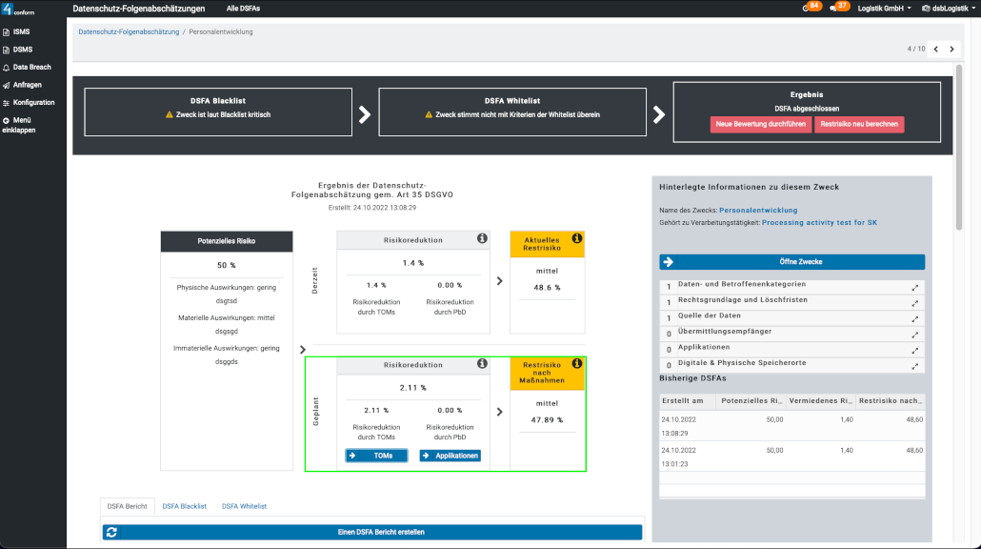Switch to the DSFA Blacklist tab

click(x=184, y=506)
